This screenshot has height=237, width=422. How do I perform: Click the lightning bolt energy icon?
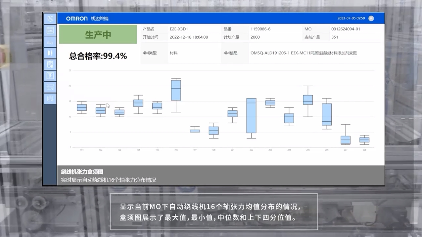pyautogui.click(x=50, y=76)
